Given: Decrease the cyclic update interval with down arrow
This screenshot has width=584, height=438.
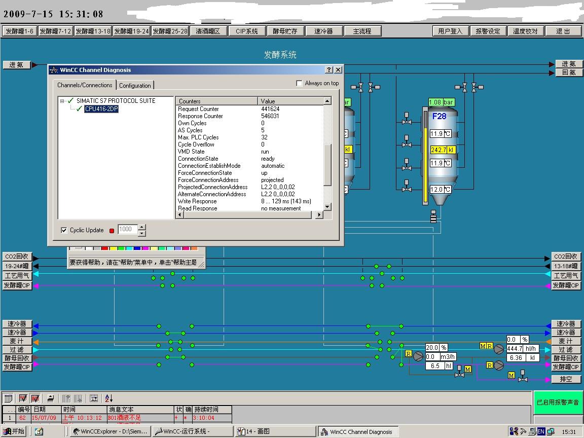Looking at the screenshot, I should coord(141,233).
